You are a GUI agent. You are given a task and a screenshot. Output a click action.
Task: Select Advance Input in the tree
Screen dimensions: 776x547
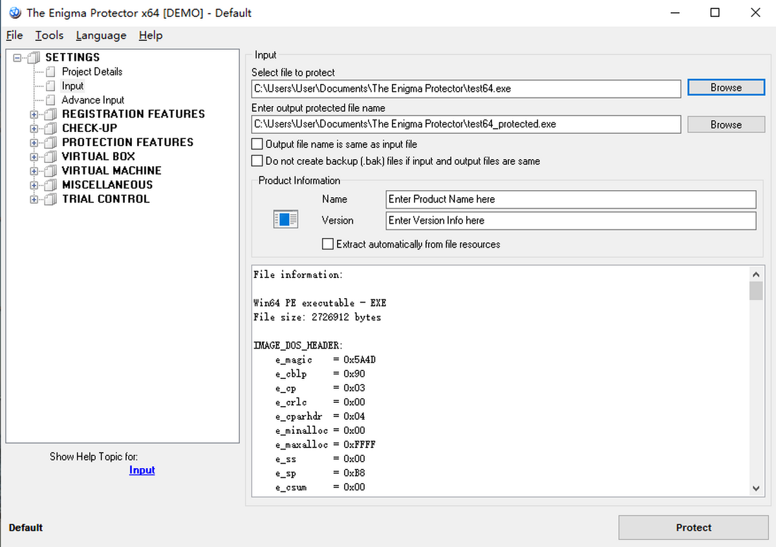pyautogui.click(x=92, y=100)
